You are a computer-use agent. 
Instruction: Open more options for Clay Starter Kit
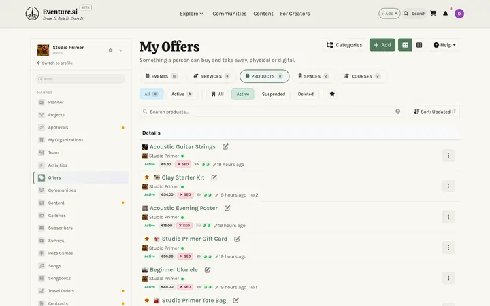(448, 186)
